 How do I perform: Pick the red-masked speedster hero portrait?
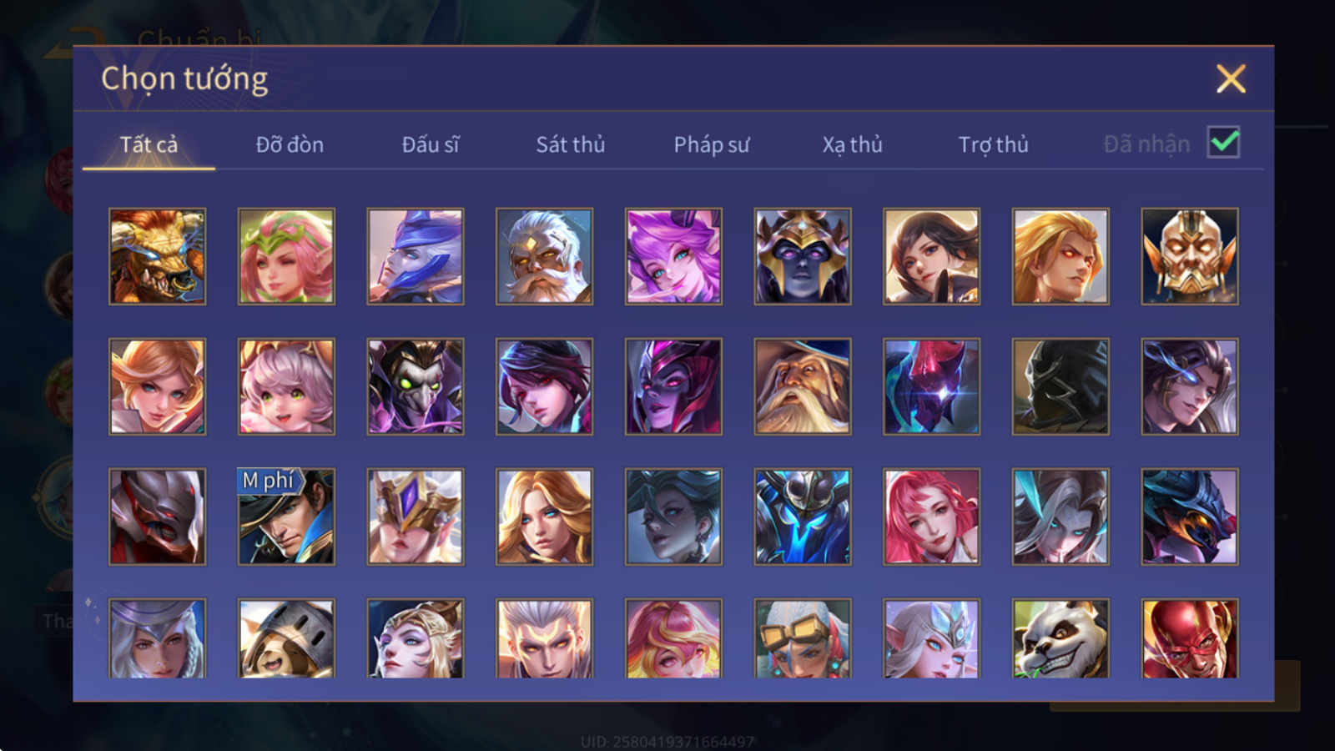coord(1190,638)
